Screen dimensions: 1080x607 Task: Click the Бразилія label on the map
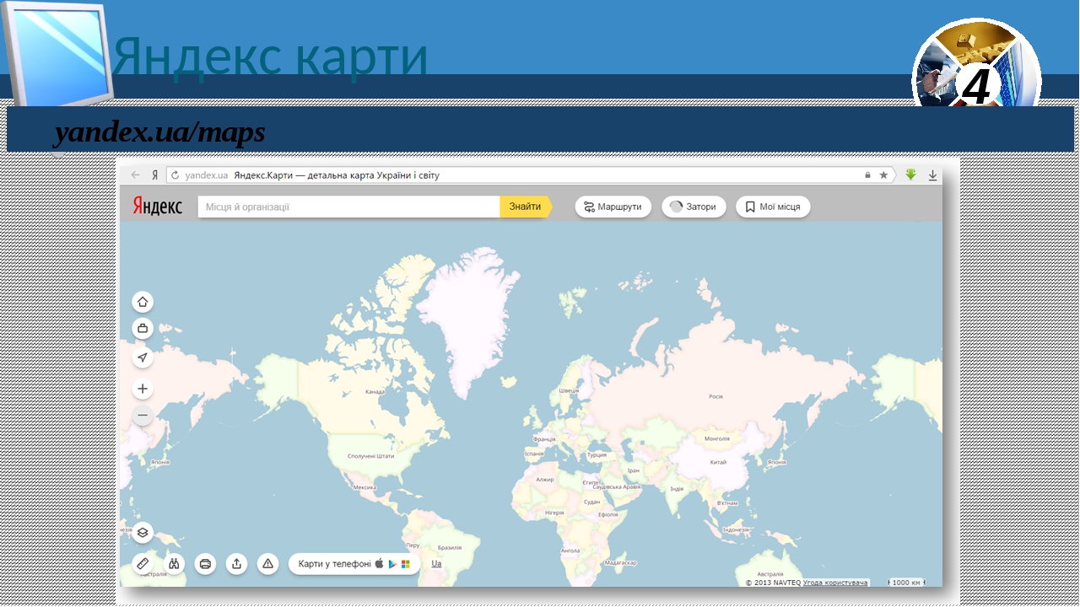coord(450,547)
